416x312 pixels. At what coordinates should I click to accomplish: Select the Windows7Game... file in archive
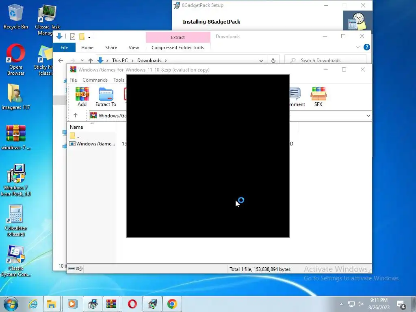point(92,143)
